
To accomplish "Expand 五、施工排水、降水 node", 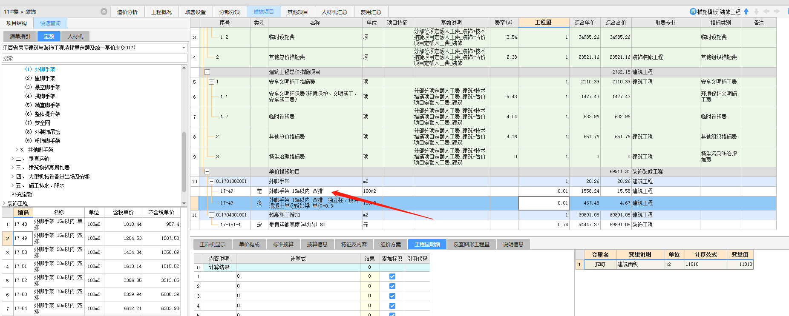I will tap(12, 185).
